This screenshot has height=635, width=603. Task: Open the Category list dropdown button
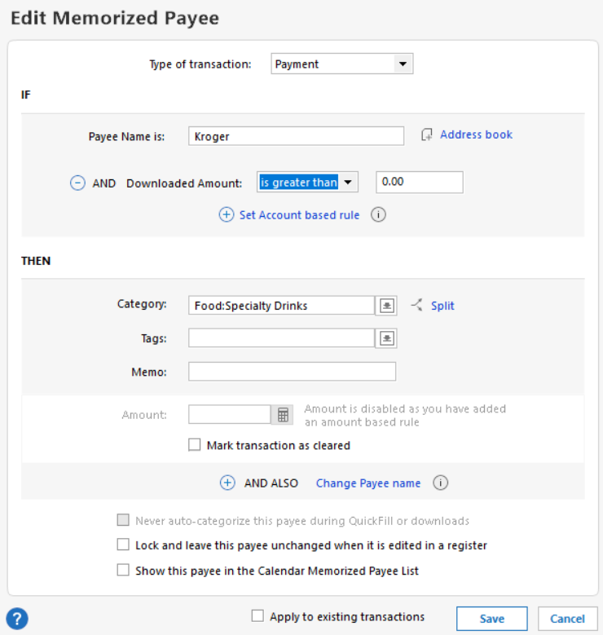click(386, 306)
